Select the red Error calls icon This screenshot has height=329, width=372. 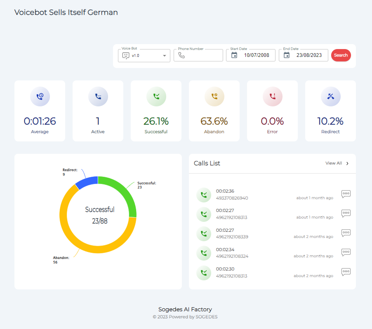point(272,96)
